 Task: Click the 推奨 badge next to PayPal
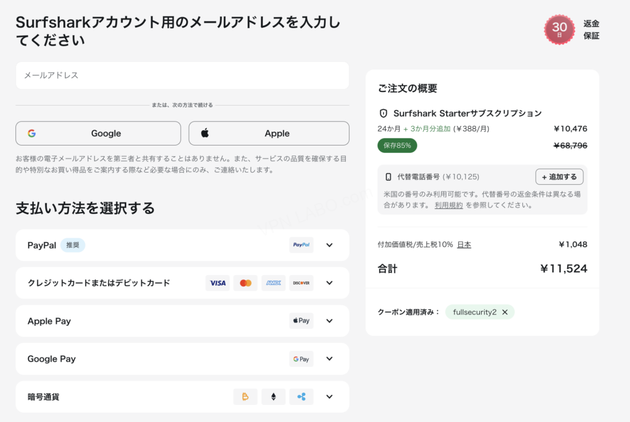point(73,245)
